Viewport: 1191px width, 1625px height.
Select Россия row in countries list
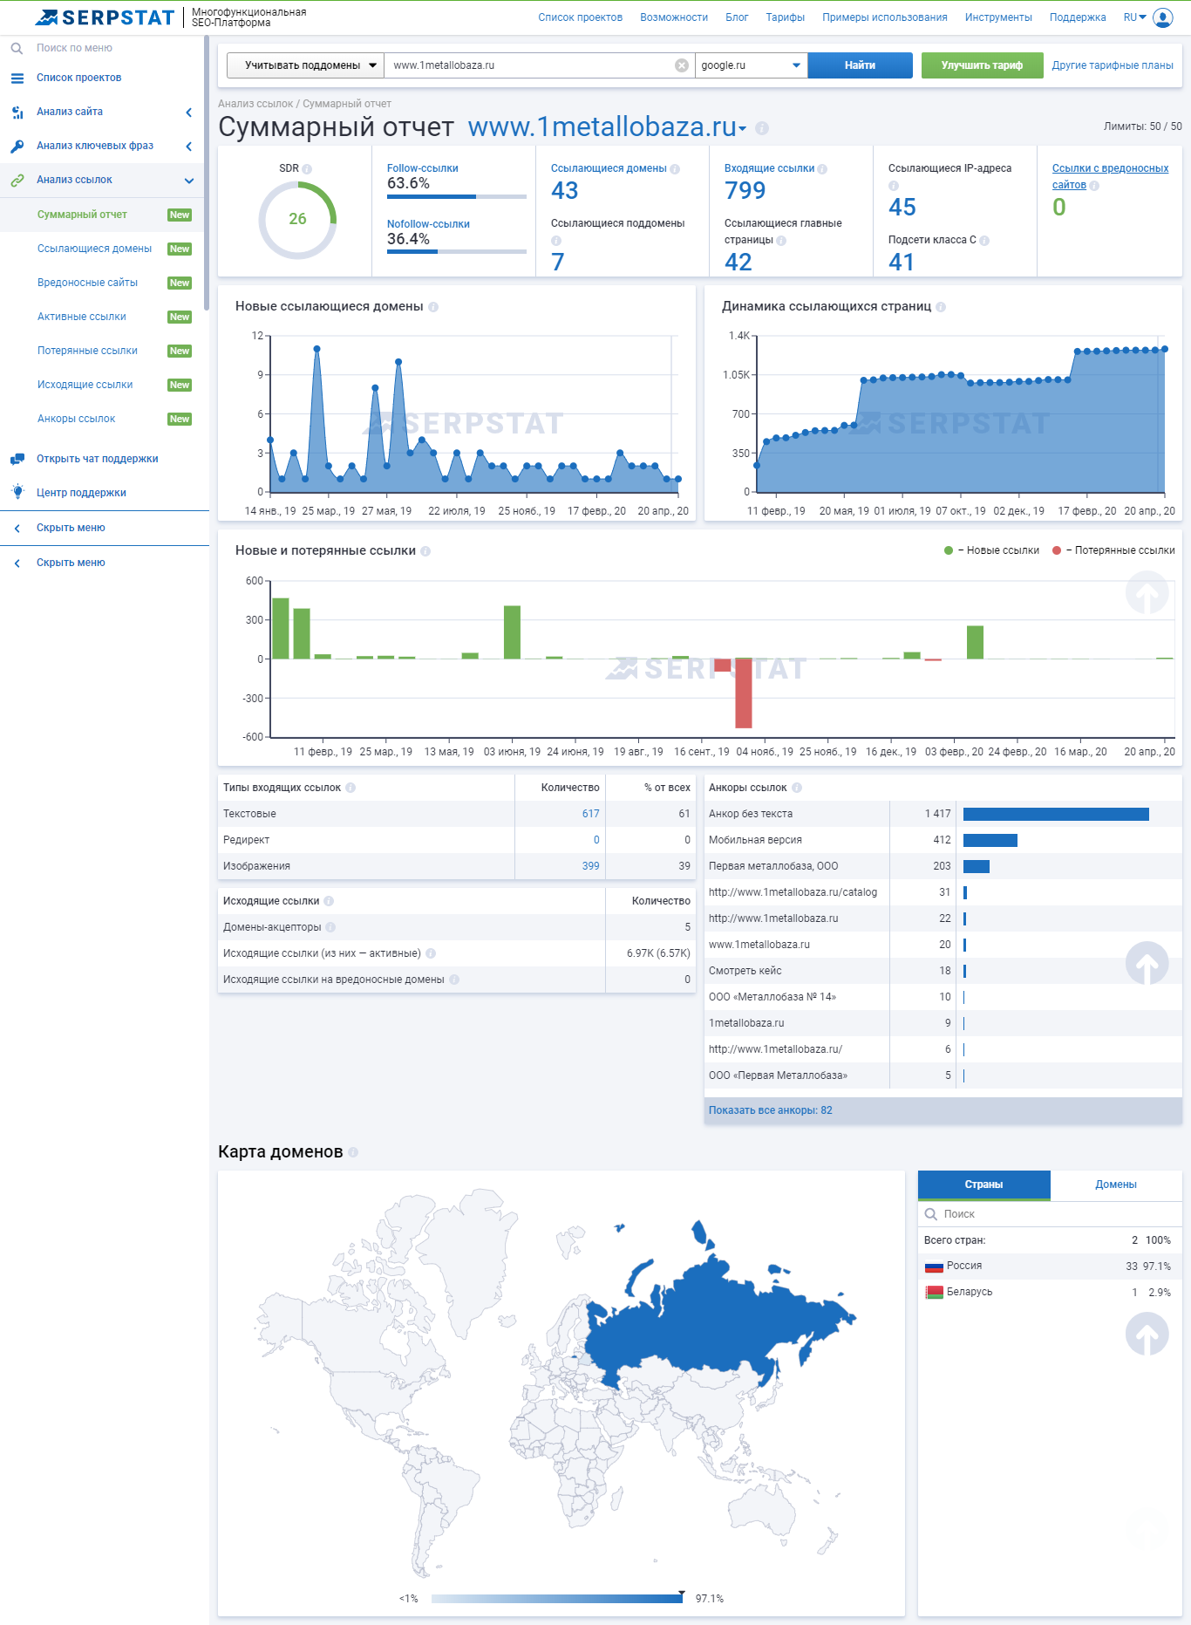click(1050, 1266)
